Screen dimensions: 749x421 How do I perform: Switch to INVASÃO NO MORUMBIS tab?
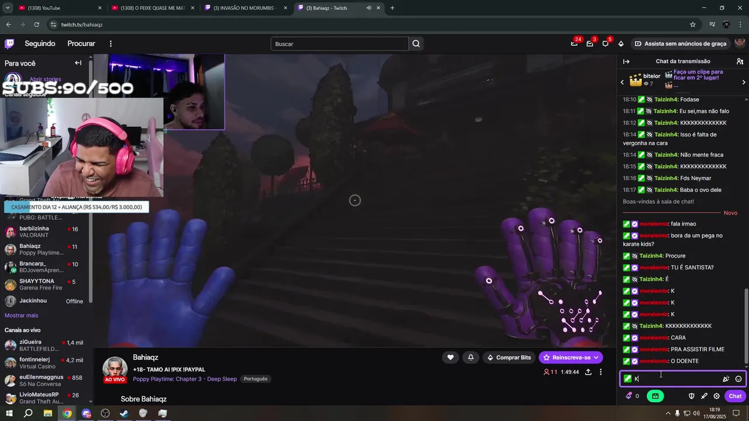(x=246, y=8)
